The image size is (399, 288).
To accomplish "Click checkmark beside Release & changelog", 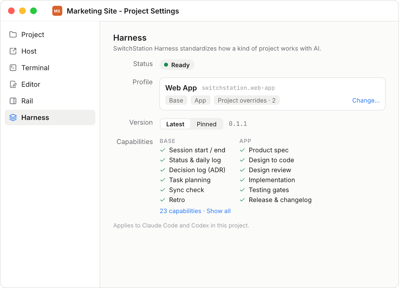I will click(242, 200).
